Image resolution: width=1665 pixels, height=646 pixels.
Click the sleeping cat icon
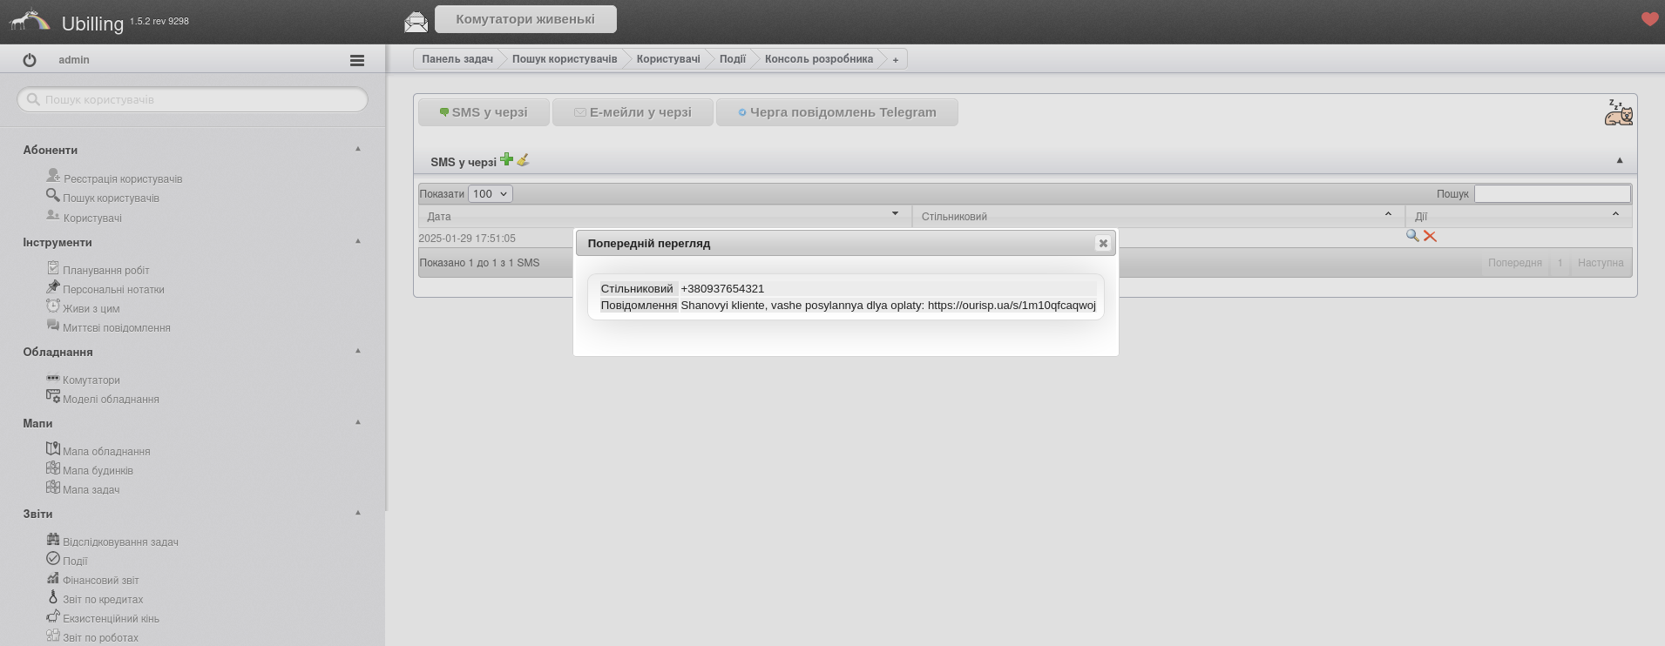1618,112
